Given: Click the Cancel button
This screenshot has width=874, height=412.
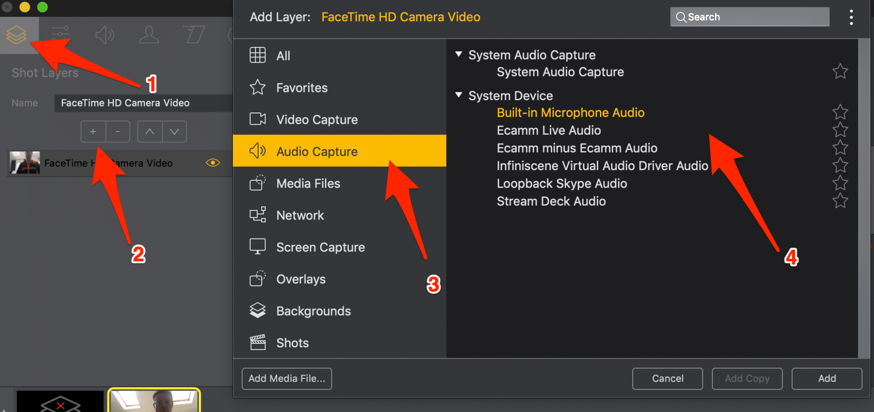Looking at the screenshot, I should pos(667,379).
